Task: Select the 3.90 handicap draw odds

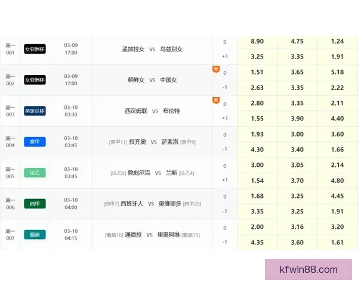Action: click(297, 119)
